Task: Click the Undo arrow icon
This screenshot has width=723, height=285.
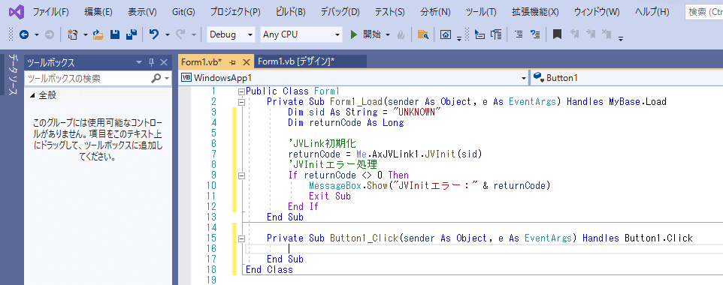Action: (x=155, y=34)
